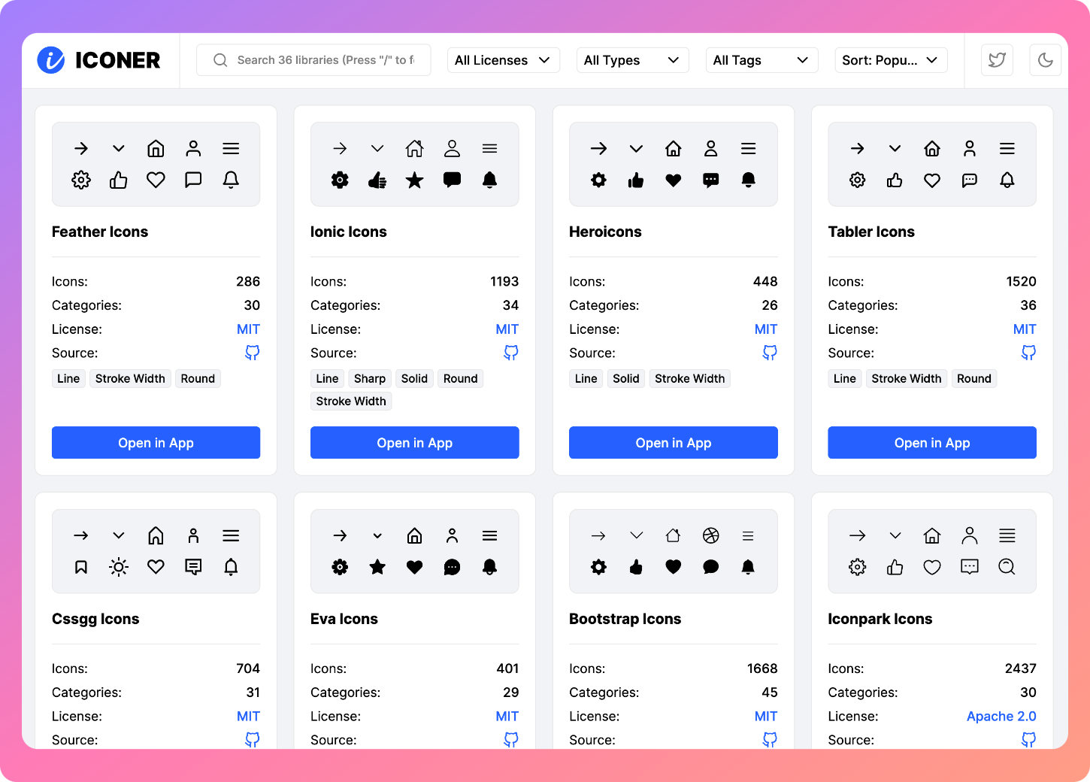Click the search magnifier icon
This screenshot has height=782, width=1090.
[220, 60]
